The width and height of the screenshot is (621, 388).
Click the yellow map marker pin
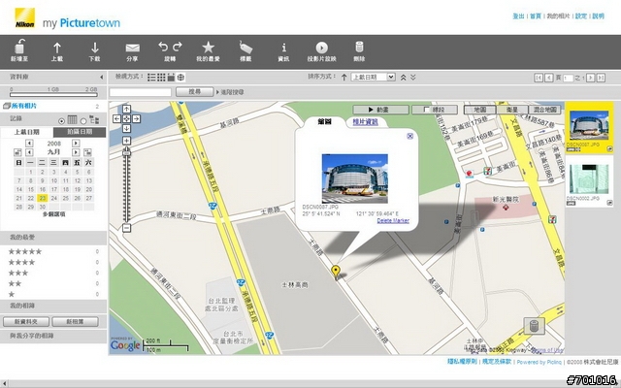[x=336, y=272]
